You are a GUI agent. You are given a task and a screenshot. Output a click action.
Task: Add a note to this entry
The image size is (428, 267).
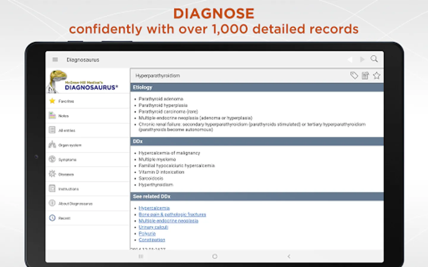pyautogui.click(x=365, y=75)
